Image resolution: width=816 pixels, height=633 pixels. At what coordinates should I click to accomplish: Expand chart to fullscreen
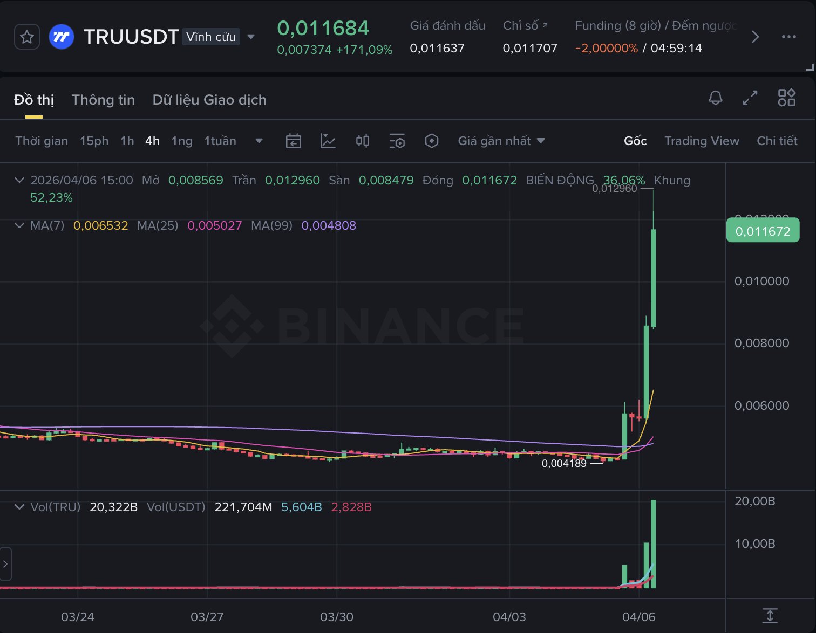750,98
